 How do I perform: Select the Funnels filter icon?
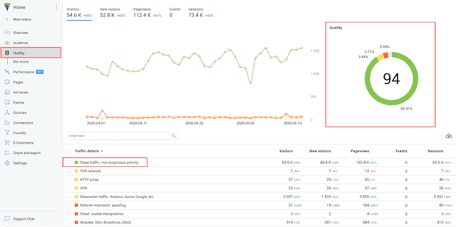tap(7, 133)
